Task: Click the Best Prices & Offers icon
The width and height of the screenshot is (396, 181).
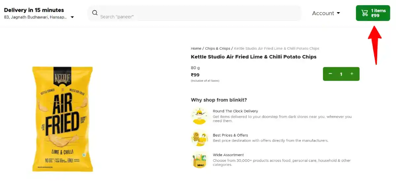Action: (x=199, y=138)
